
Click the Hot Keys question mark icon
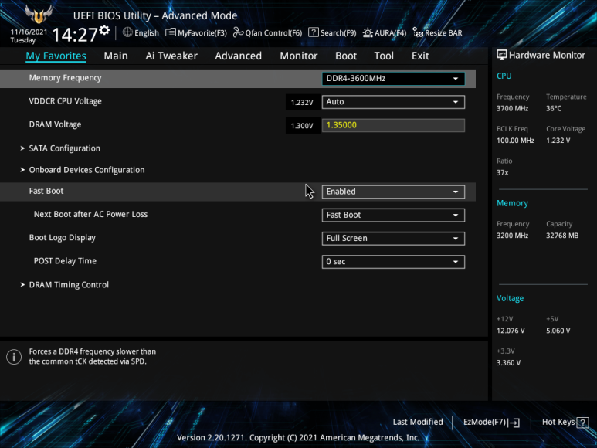point(582,422)
